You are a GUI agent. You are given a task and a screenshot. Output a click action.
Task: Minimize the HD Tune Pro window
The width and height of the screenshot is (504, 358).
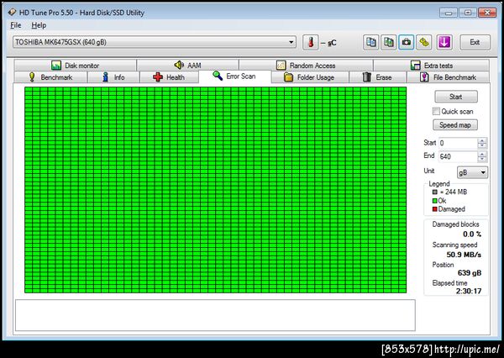click(x=449, y=13)
